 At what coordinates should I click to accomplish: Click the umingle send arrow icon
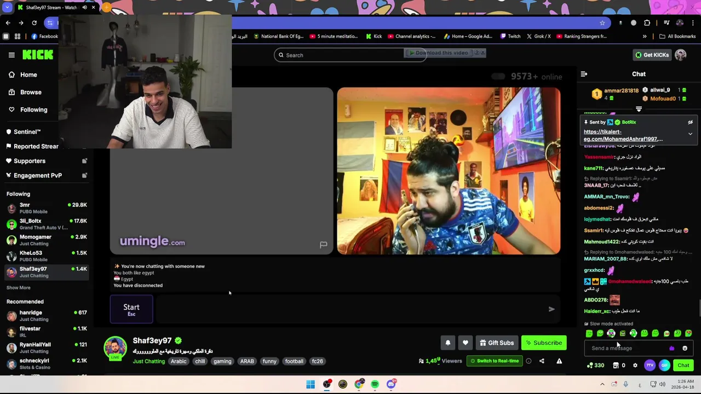pyautogui.click(x=551, y=309)
